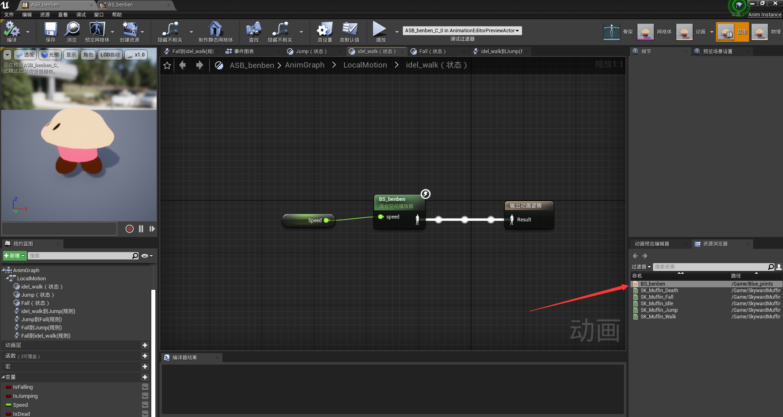The height and width of the screenshot is (417, 783).
Task: Click the favorites star icon in graph breadcrumb
Action: (167, 65)
